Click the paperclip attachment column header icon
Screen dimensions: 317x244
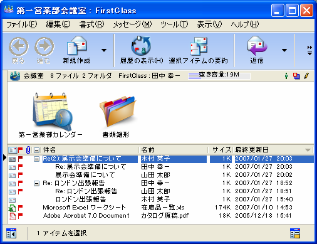click(x=28, y=150)
